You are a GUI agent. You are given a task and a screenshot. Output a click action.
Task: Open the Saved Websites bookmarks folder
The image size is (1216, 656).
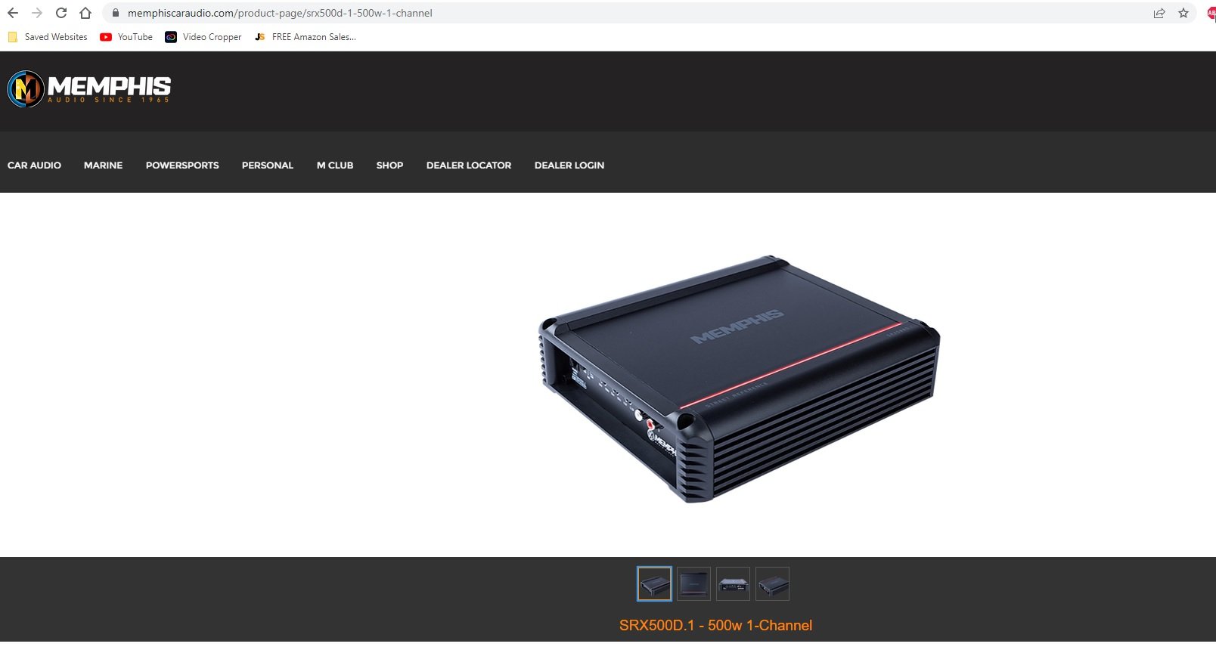tap(48, 37)
